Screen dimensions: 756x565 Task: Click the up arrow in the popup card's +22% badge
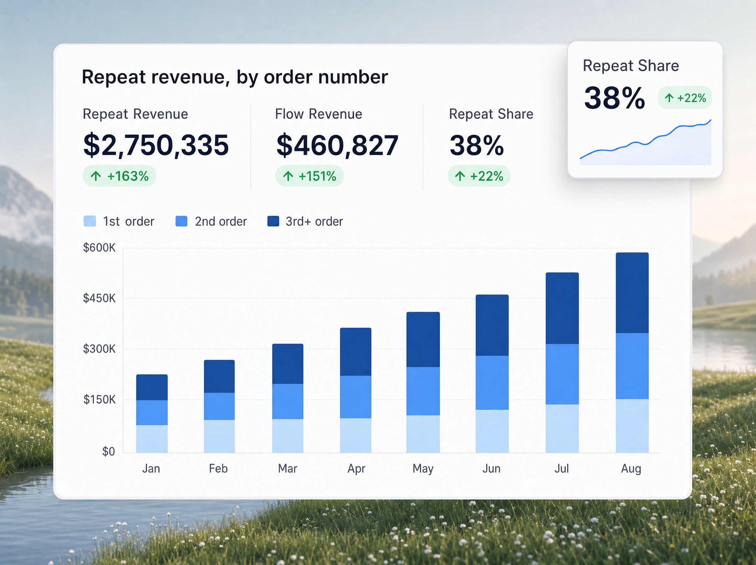click(669, 98)
